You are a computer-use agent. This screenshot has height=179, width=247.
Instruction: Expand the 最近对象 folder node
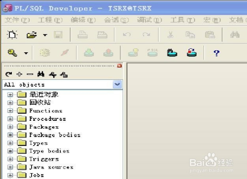click(10, 95)
